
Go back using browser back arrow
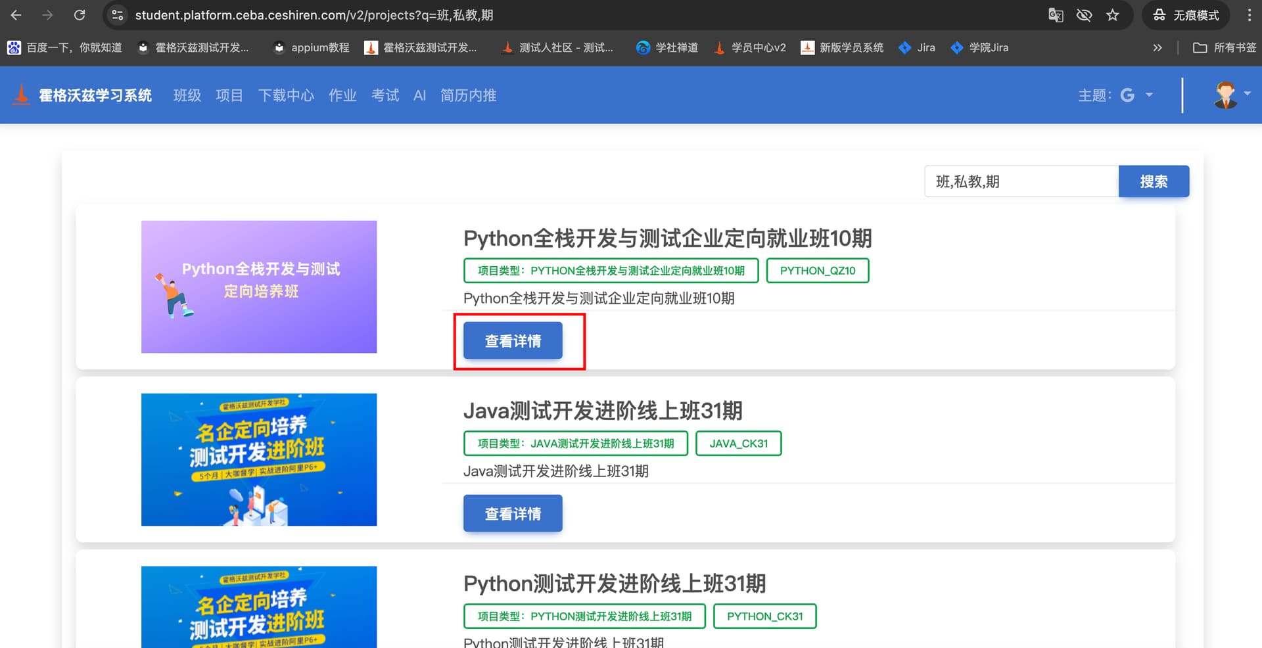click(x=16, y=15)
